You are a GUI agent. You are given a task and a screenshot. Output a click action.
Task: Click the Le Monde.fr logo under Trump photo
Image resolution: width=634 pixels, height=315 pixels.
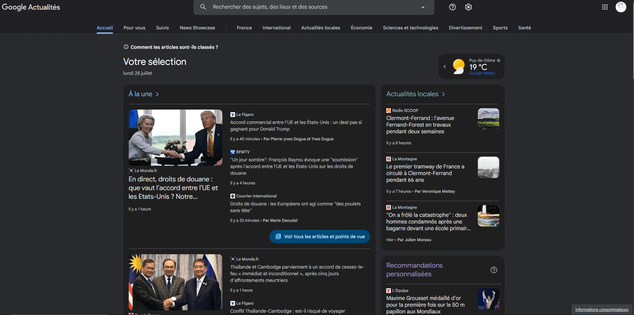(x=131, y=171)
